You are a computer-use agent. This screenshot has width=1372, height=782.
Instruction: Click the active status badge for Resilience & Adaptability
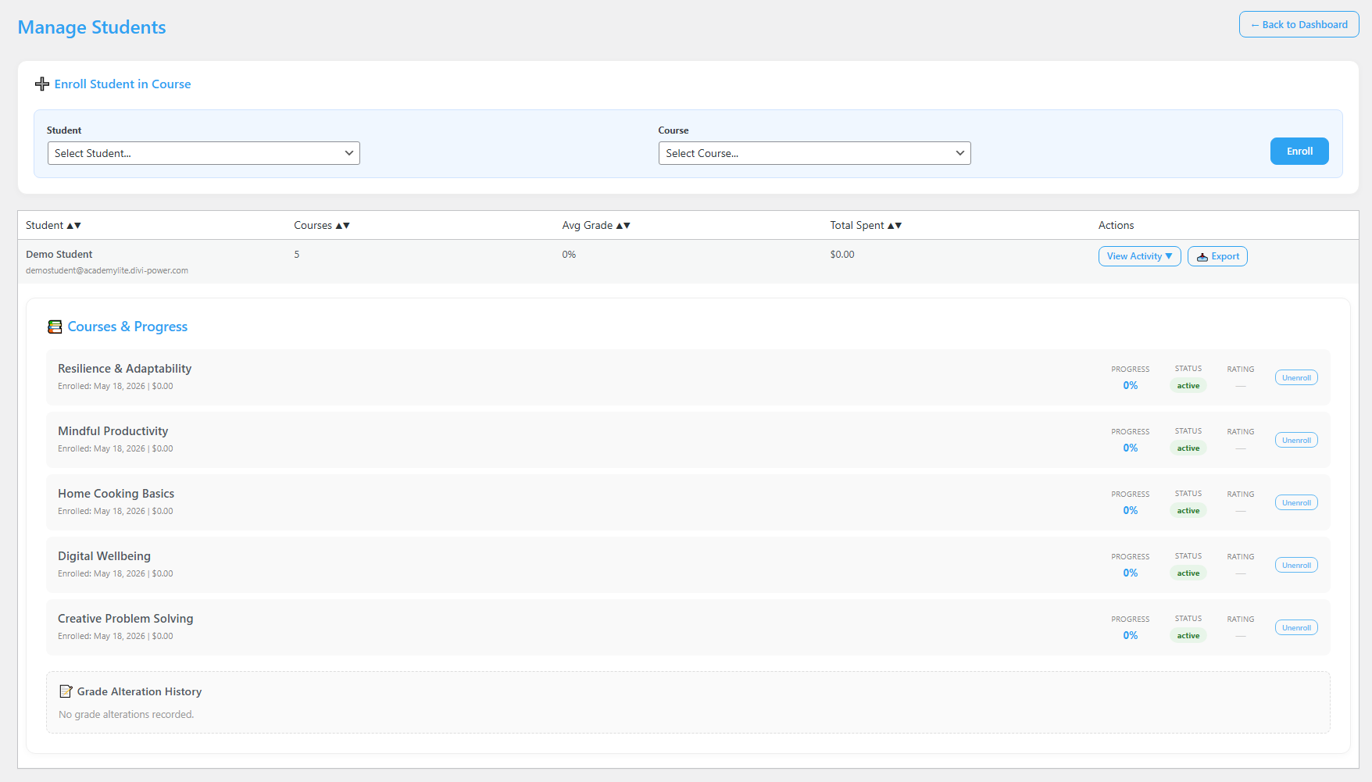coord(1188,386)
